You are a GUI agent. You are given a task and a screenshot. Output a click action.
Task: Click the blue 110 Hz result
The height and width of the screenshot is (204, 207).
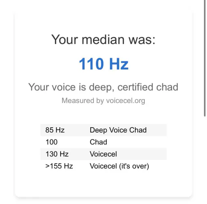[x=103, y=64]
